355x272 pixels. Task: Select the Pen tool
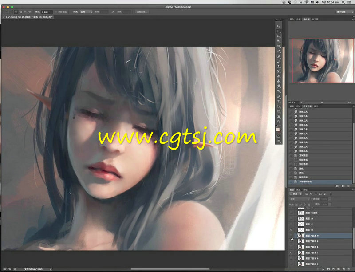pos(279,96)
